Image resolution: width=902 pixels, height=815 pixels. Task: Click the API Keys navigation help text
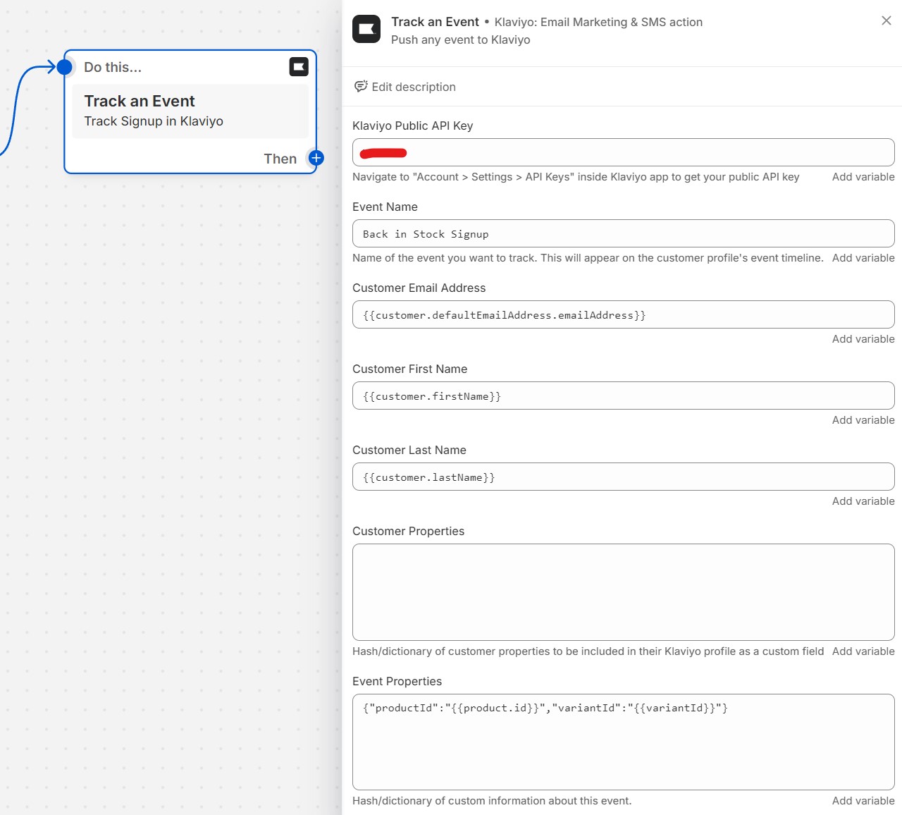click(x=576, y=177)
